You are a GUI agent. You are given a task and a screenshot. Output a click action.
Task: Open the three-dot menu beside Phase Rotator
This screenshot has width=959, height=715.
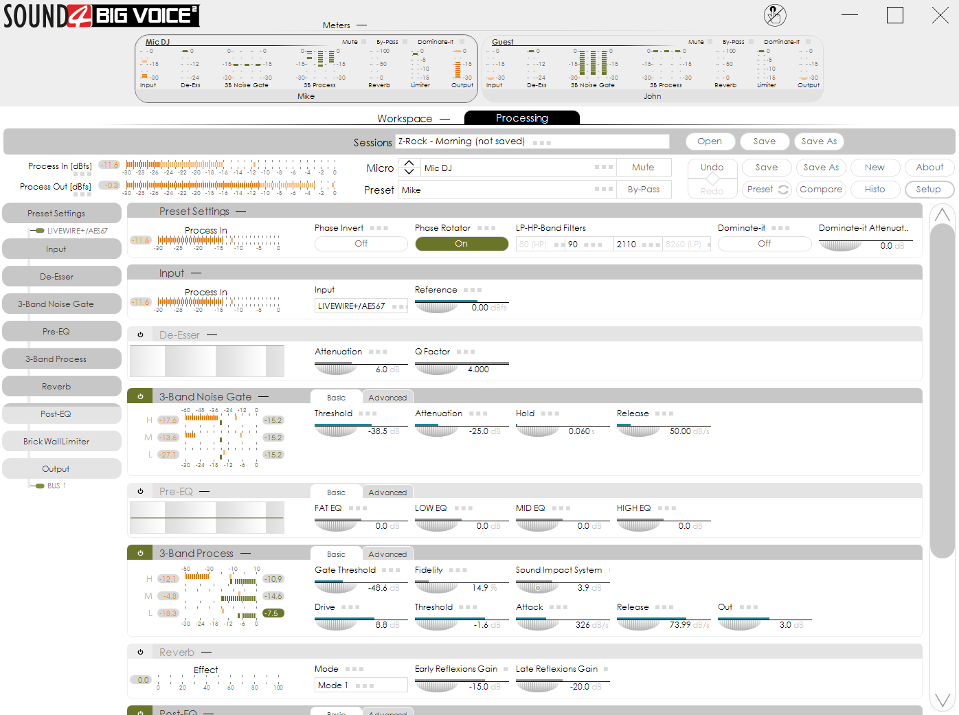point(486,228)
